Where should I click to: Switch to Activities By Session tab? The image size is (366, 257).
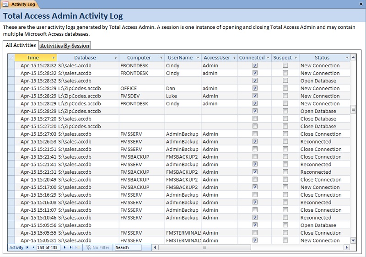point(65,46)
